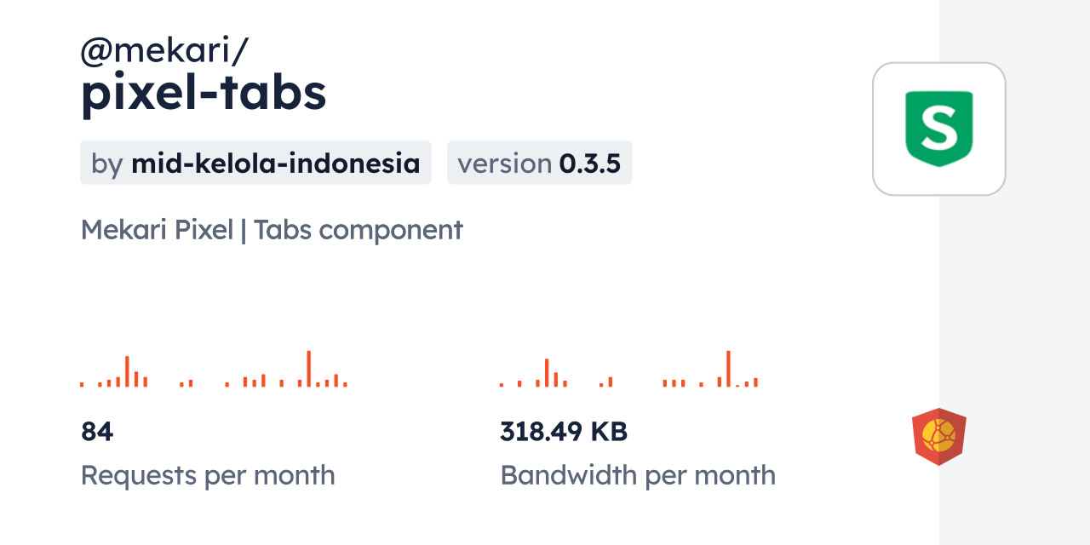Image resolution: width=1090 pixels, height=545 pixels.
Task: Click the author badge mid-kelola-indonesia
Action: click(x=255, y=163)
